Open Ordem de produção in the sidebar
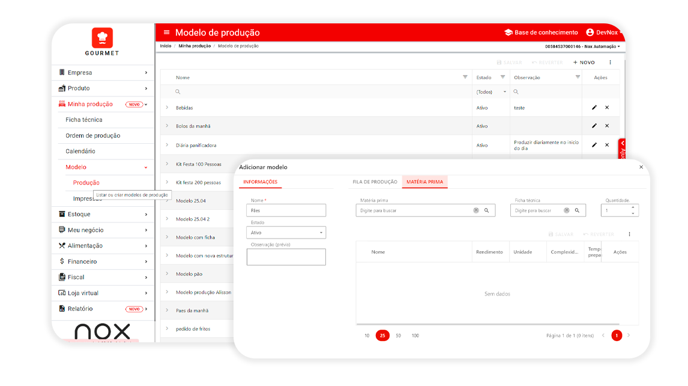The image size is (688, 386). 92,136
